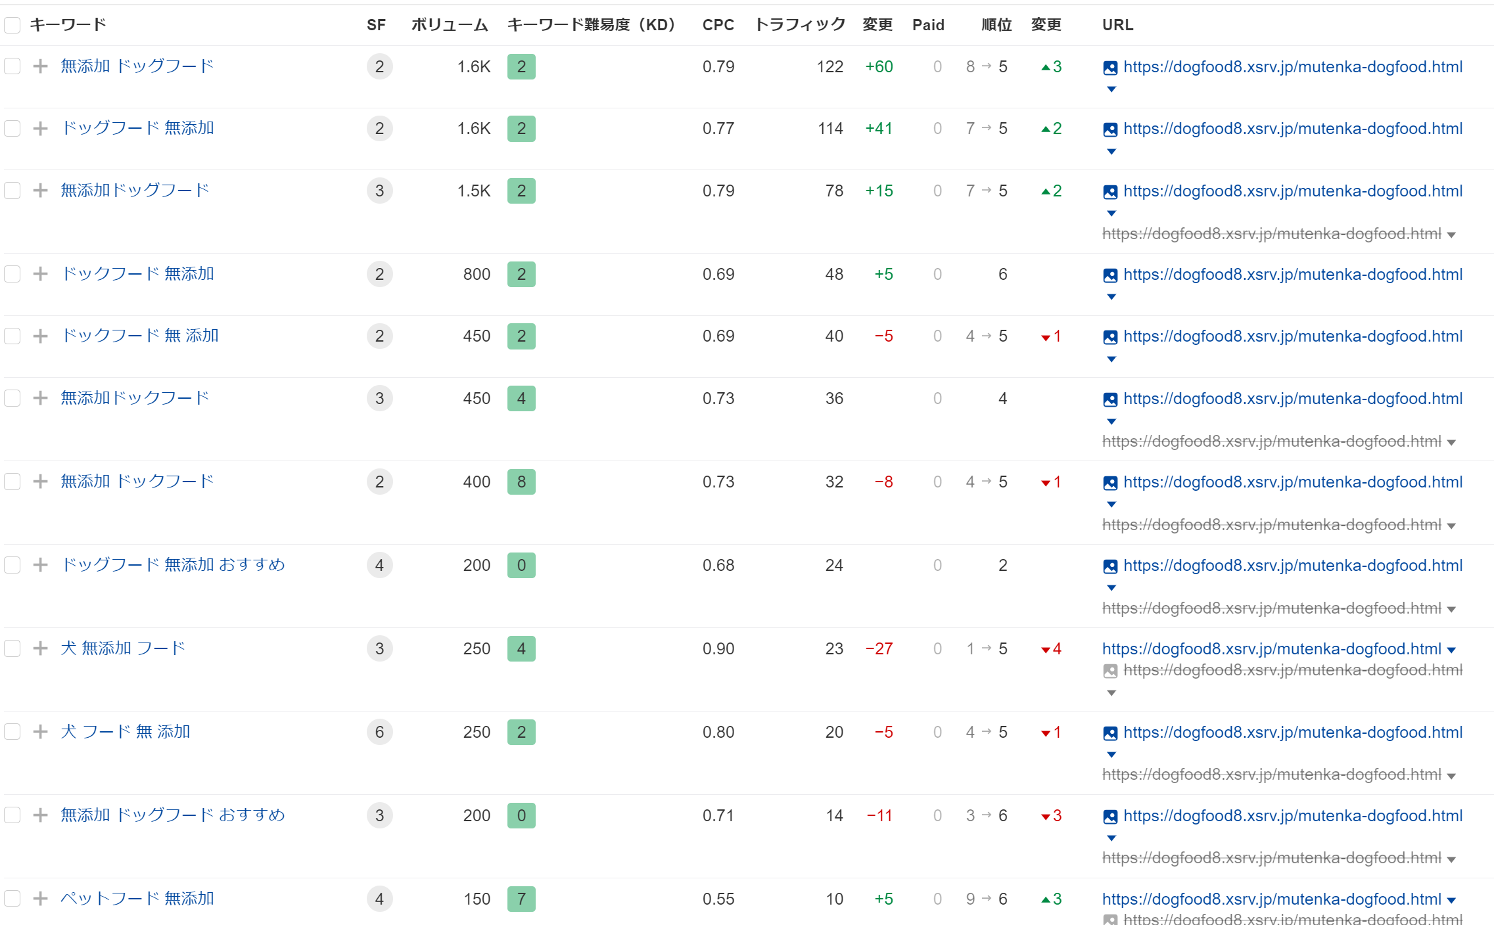Open keyword link ドッグフード 無添加 おすすめ
The image size is (1494, 925).
click(173, 565)
